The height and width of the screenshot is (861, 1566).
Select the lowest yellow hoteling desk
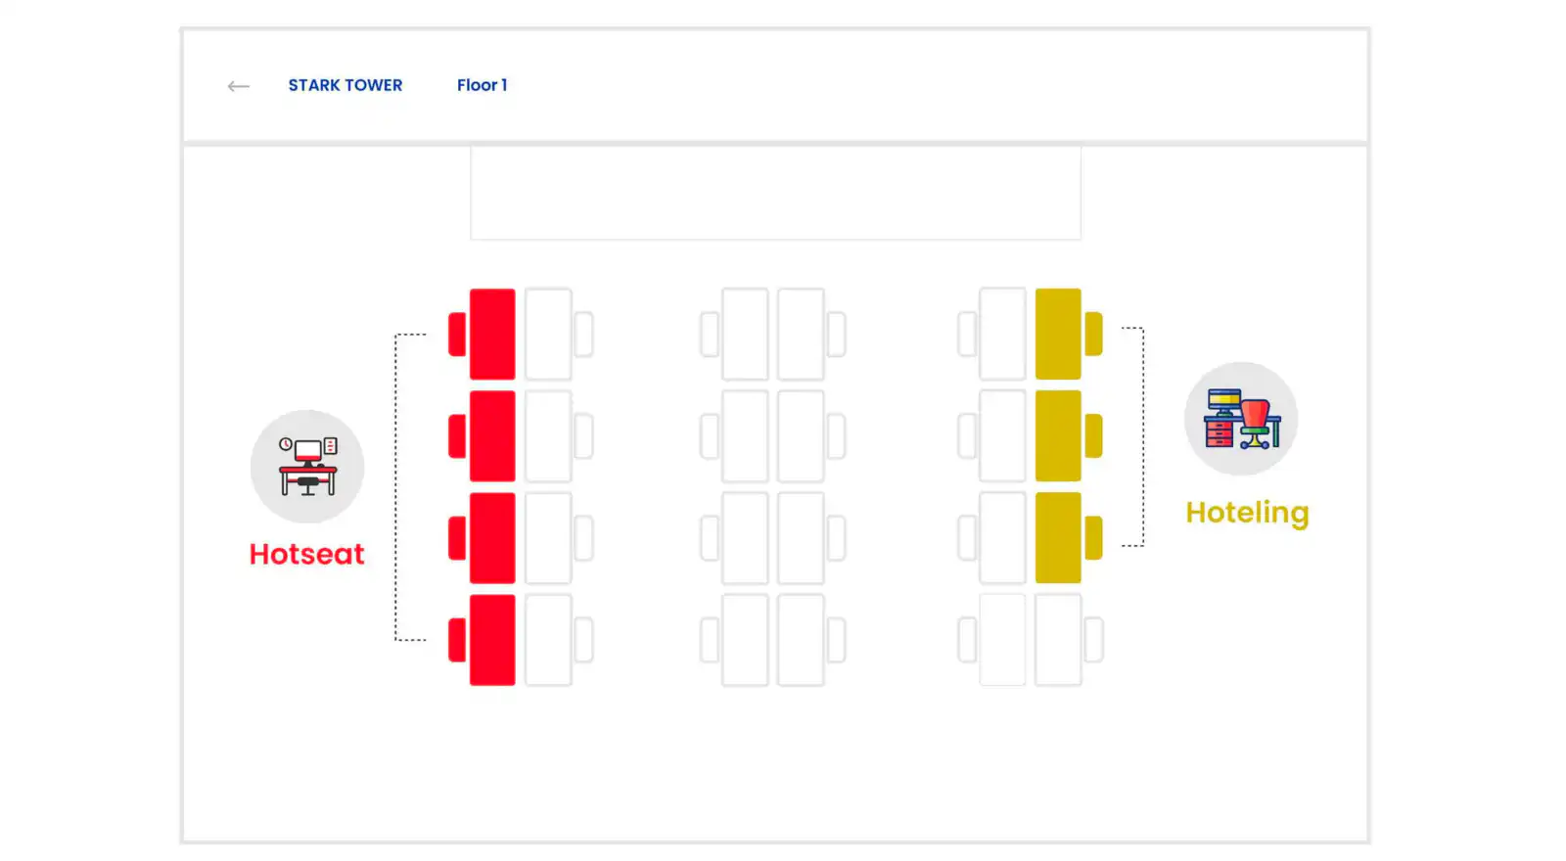coord(1058,537)
